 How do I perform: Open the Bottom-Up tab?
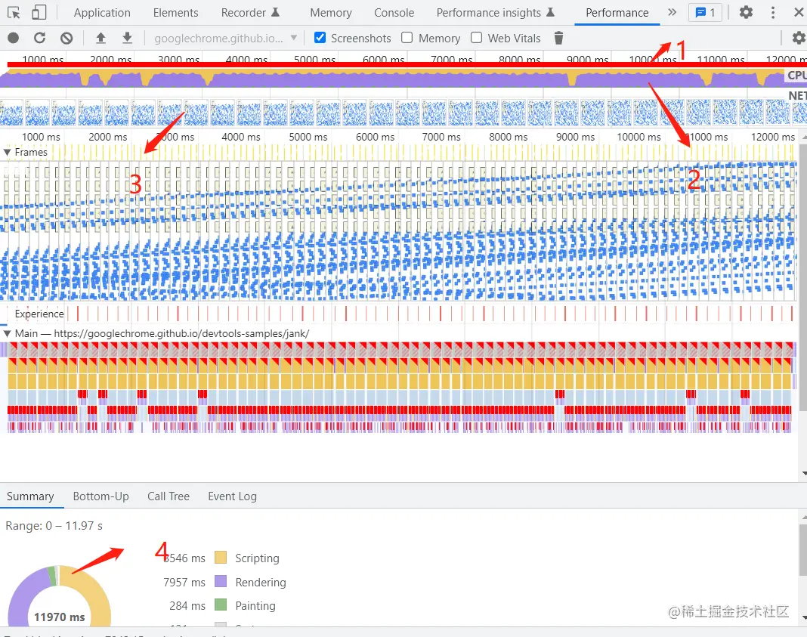point(101,496)
